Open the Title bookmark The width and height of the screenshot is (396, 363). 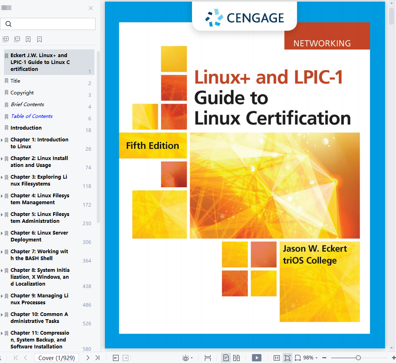coord(15,81)
